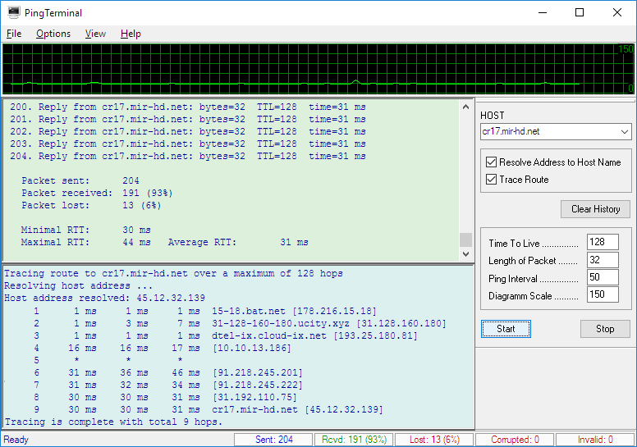This screenshot has width=637, height=447.
Task: Click the Time To Live field
Action: click(x=603, y=242)
